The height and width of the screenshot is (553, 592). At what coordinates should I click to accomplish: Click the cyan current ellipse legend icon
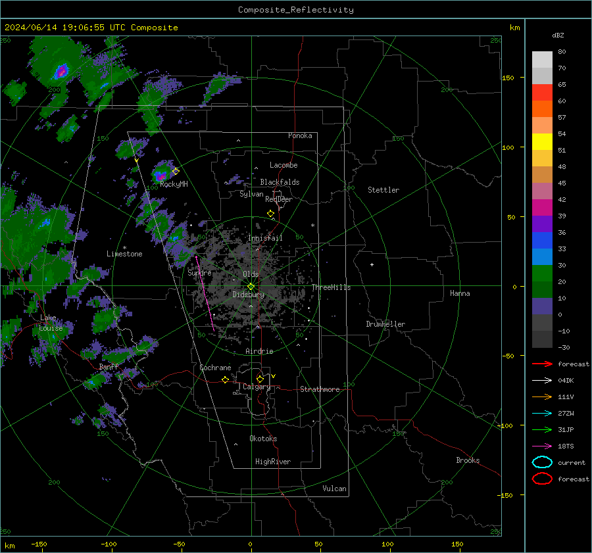[542, 462]
